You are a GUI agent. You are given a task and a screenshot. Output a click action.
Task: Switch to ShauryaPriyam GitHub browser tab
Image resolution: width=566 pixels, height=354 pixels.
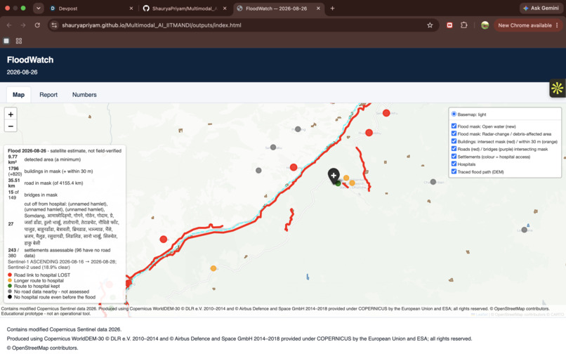click(x=184, y=8)
